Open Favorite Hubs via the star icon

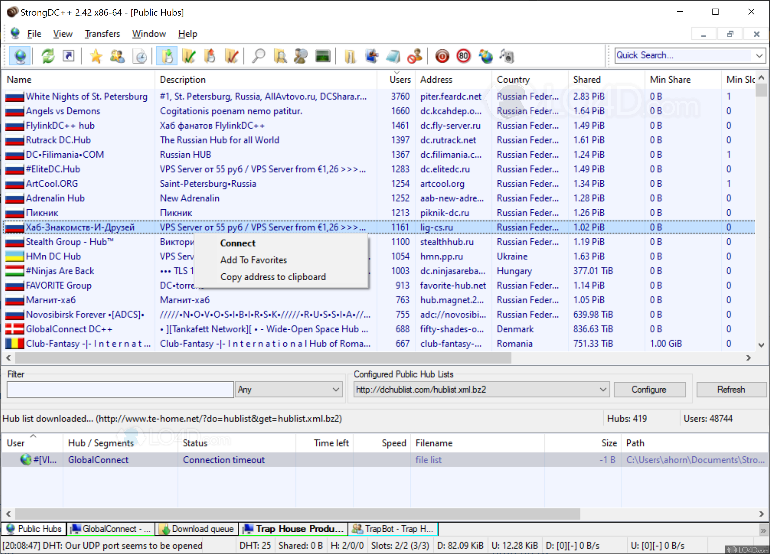(96, 56)
